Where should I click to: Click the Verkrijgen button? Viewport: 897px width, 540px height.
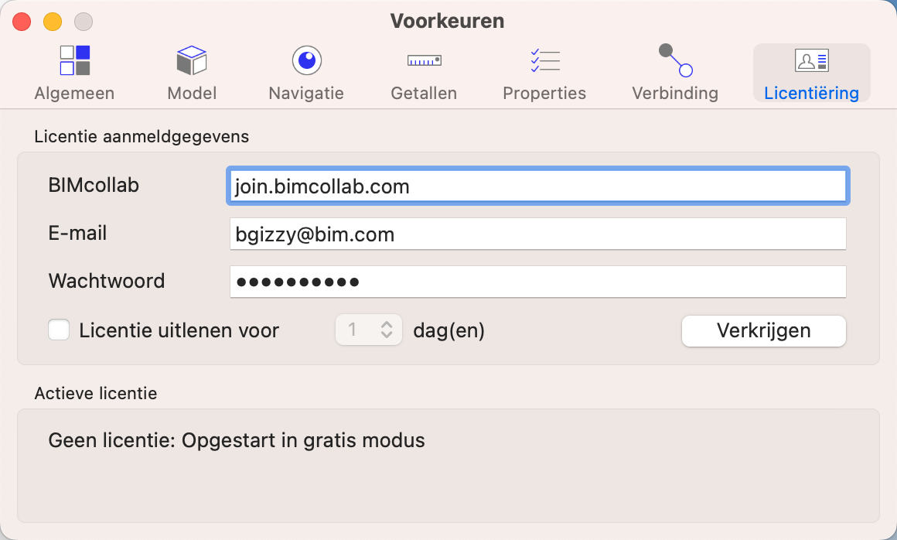(764, 330)
